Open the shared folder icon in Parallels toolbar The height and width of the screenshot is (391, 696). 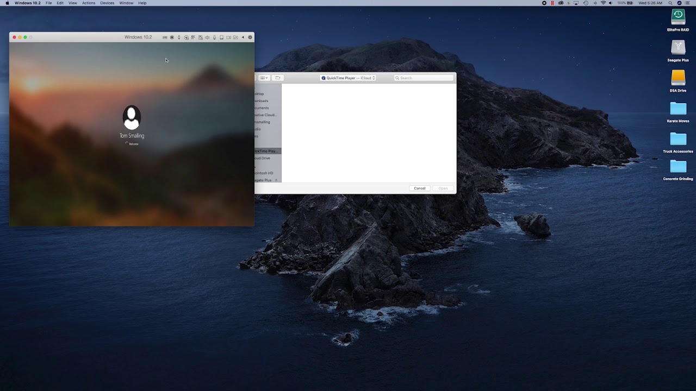(x=235, y=37)
